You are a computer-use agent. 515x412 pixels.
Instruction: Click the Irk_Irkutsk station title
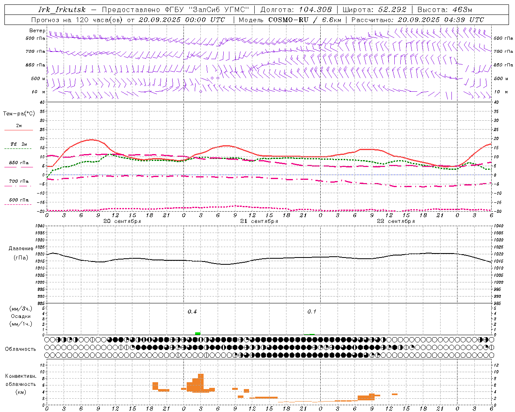click(x=62, y=10)
